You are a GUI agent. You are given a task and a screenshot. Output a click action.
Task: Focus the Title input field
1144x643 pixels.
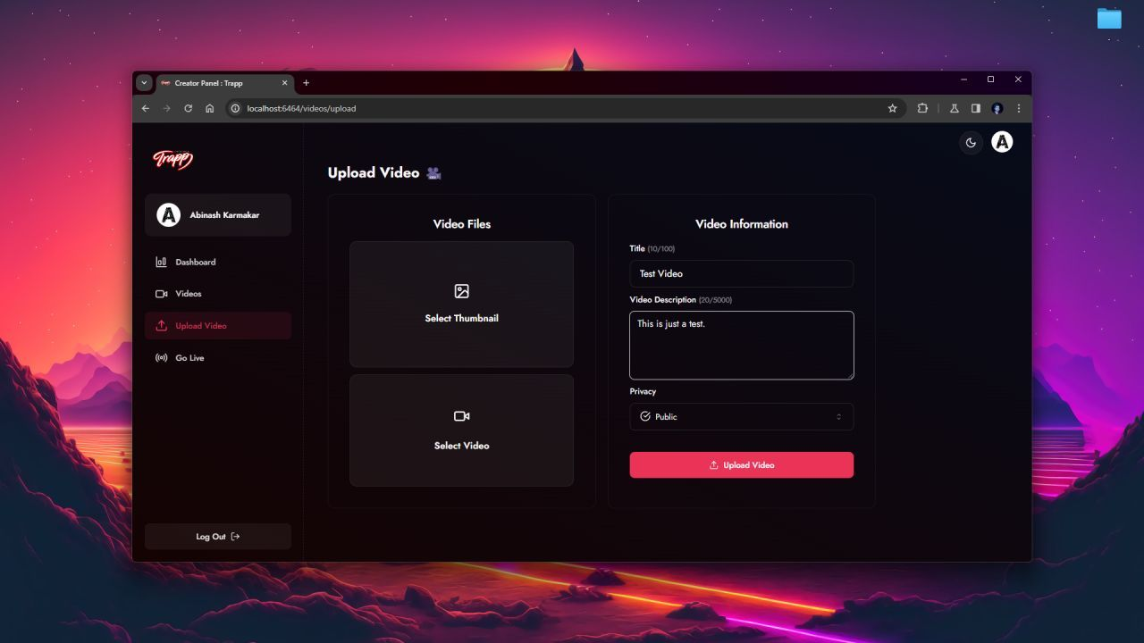(741, 274)
